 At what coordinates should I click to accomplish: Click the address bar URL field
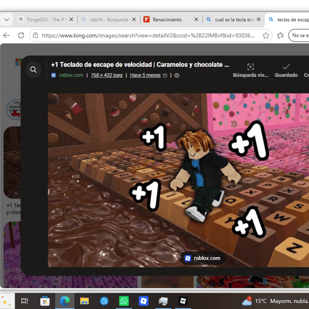(x=148, y=36)
